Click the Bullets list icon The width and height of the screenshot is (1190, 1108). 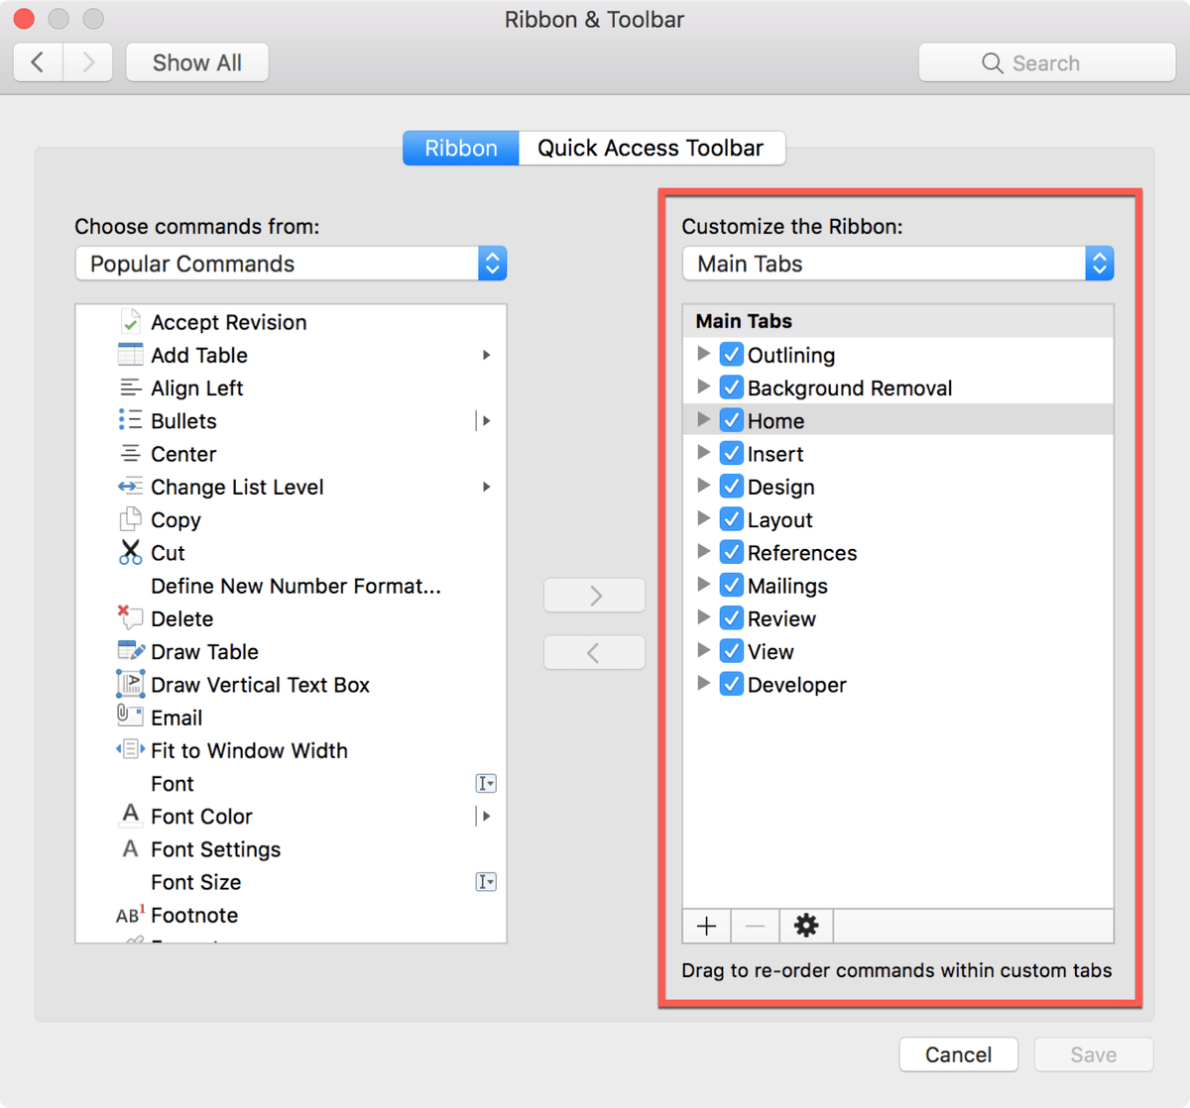[130, 420]
